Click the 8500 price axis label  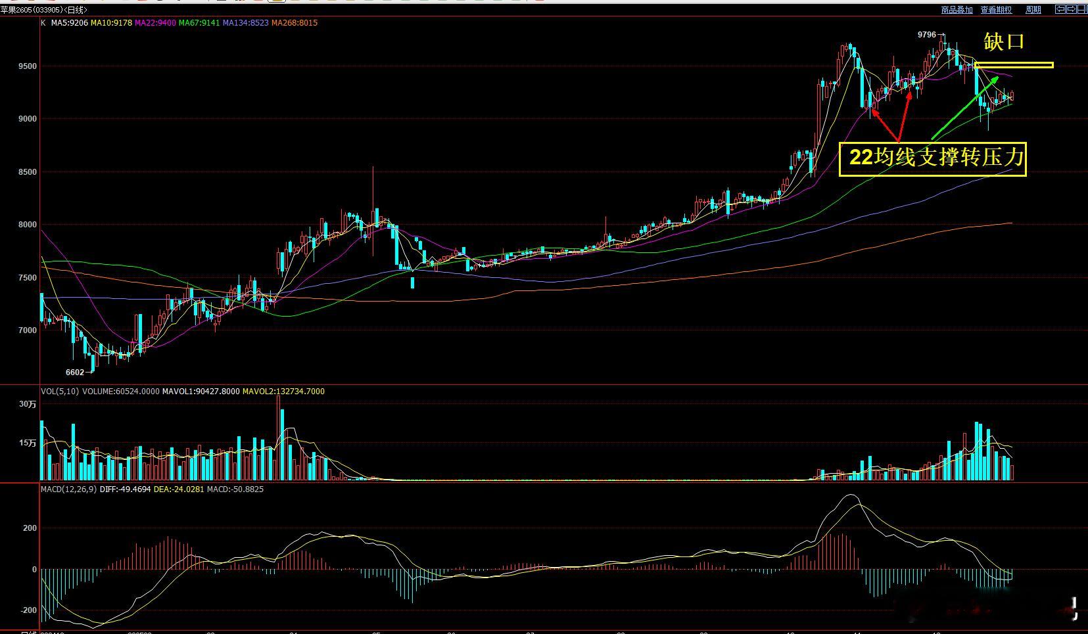click(x=28, y=172)
